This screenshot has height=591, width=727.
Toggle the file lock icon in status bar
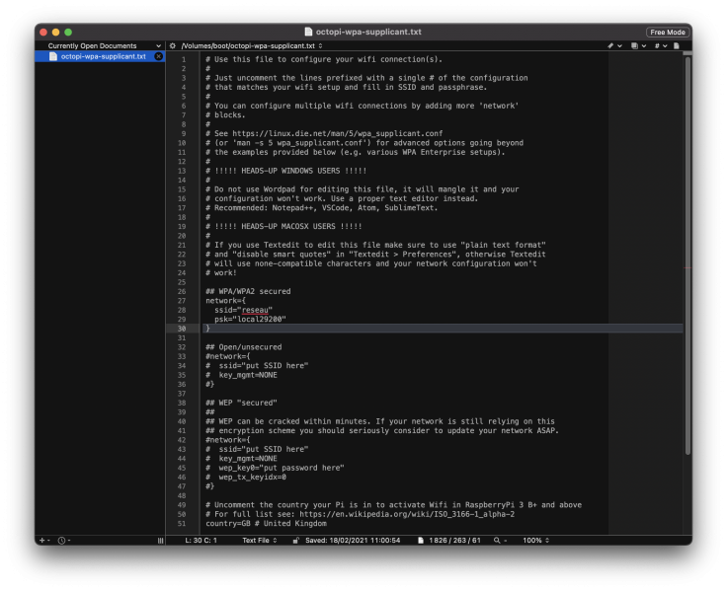(x=295, y=540)
